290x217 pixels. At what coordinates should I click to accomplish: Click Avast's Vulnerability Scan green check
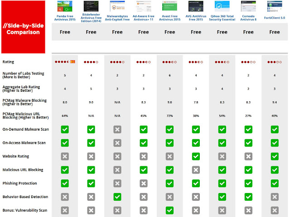pos(169,210)
